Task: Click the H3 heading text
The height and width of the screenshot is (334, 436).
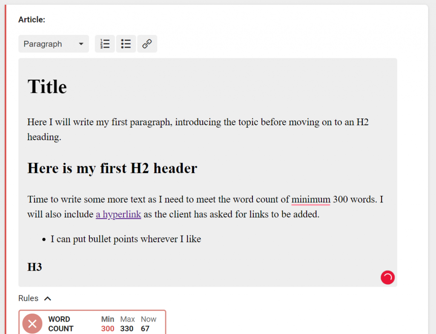Action: pos(34,267)
